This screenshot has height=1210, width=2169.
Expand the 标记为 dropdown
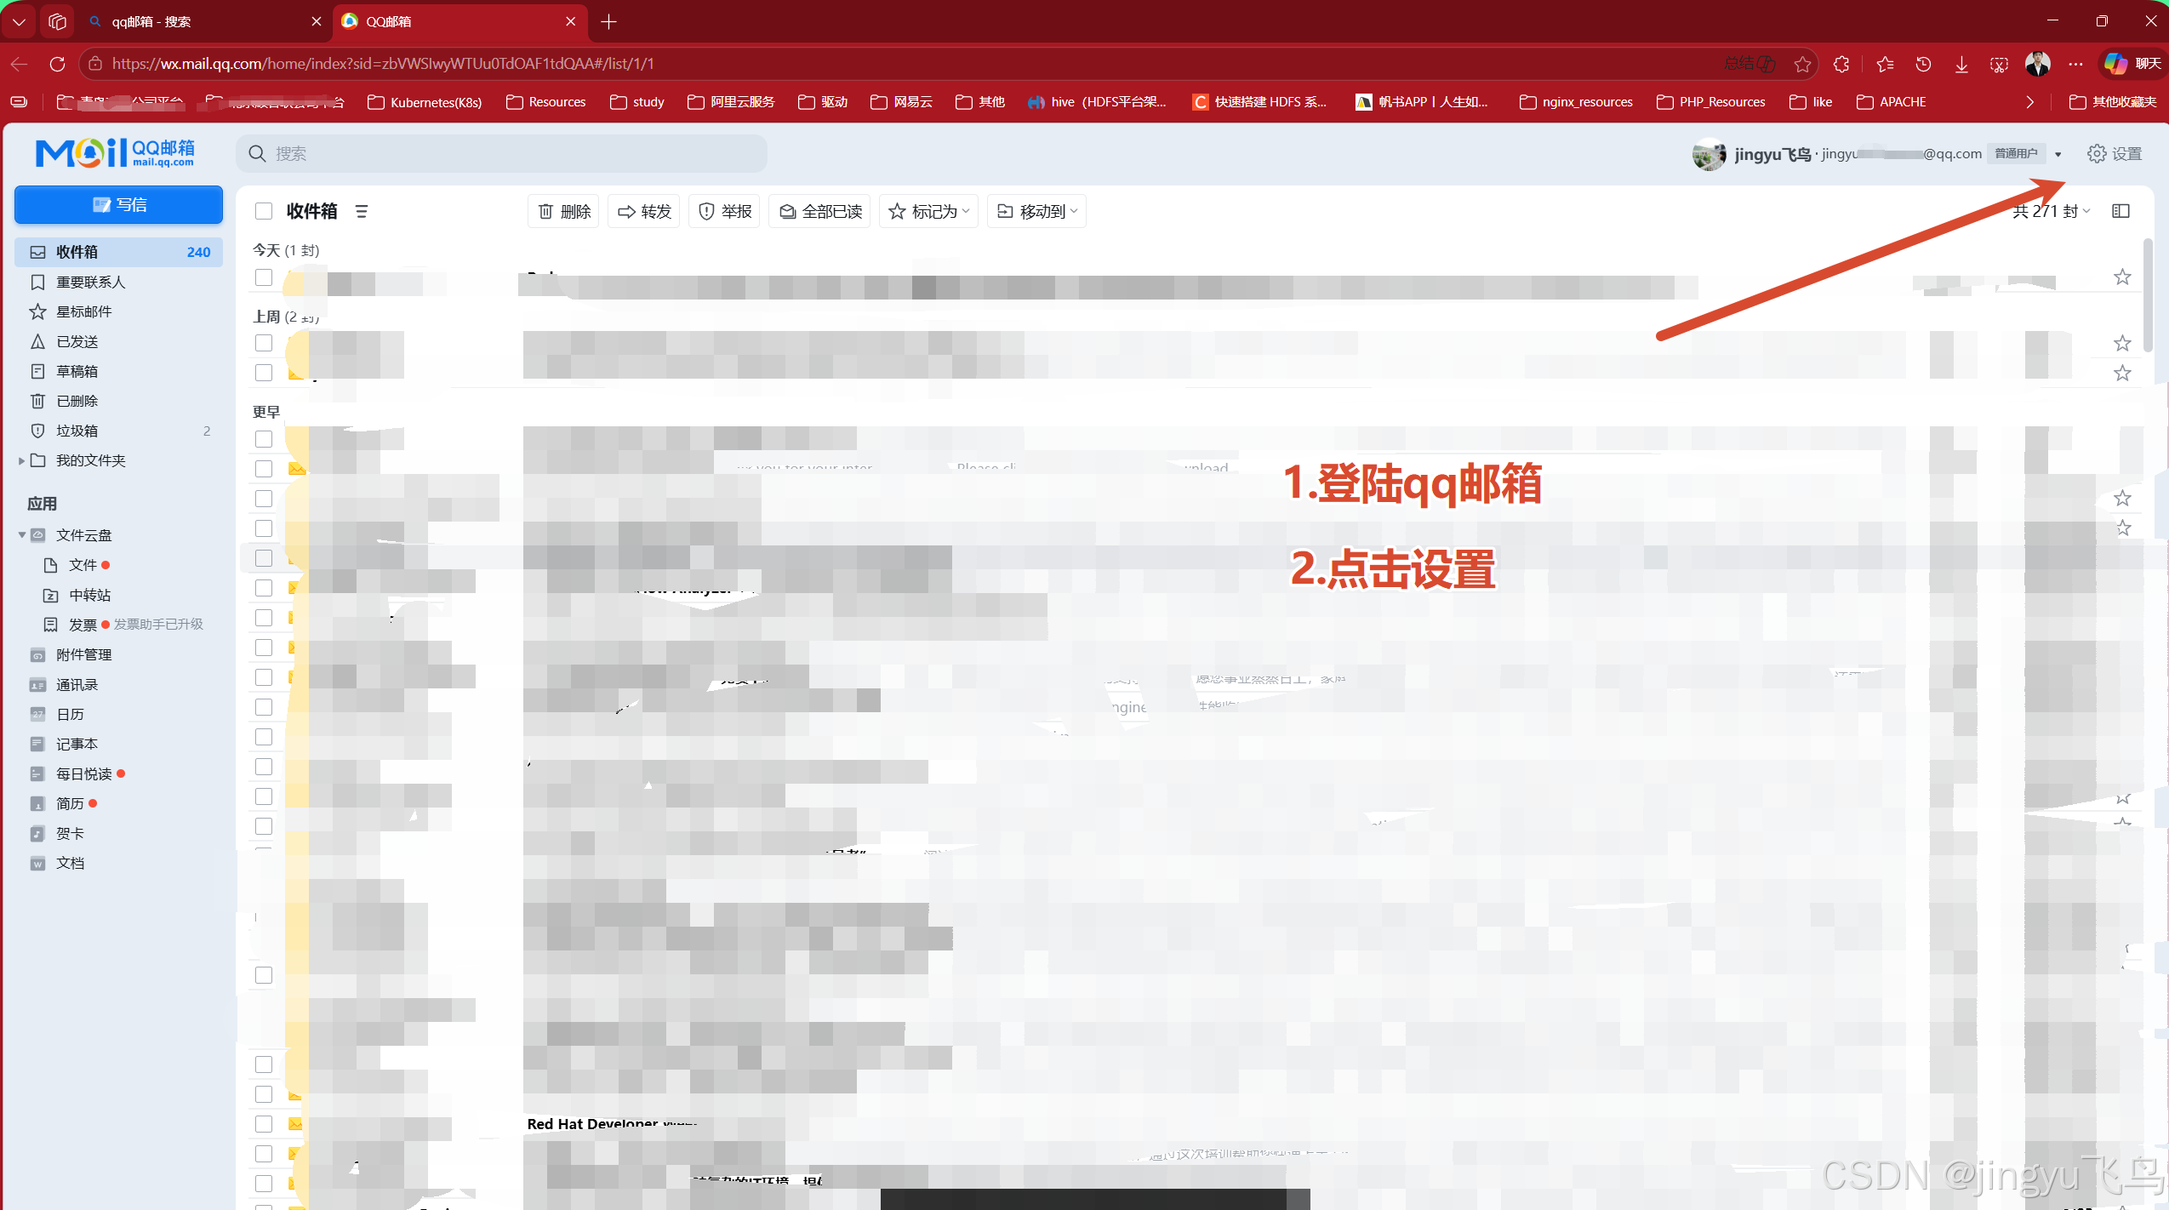point(929,211)
